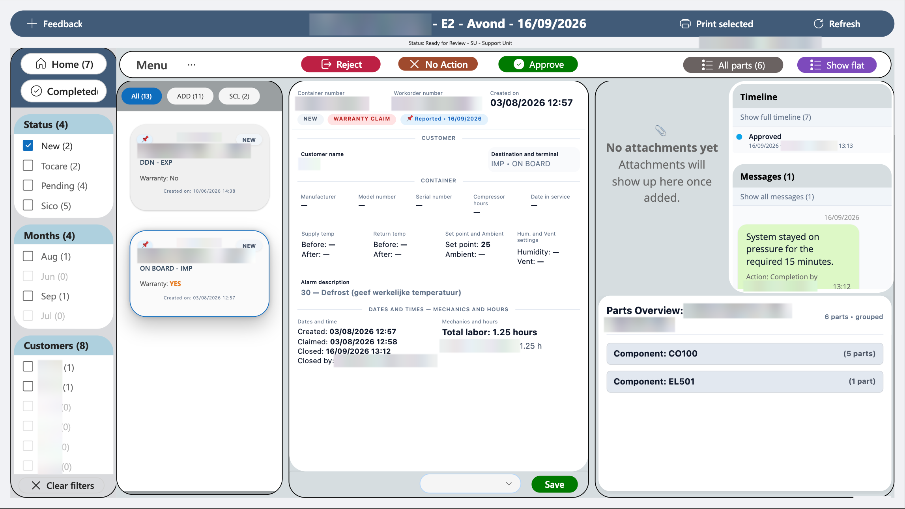
Task: Collapse the Months (4) filter section
Action: (64, 236)
